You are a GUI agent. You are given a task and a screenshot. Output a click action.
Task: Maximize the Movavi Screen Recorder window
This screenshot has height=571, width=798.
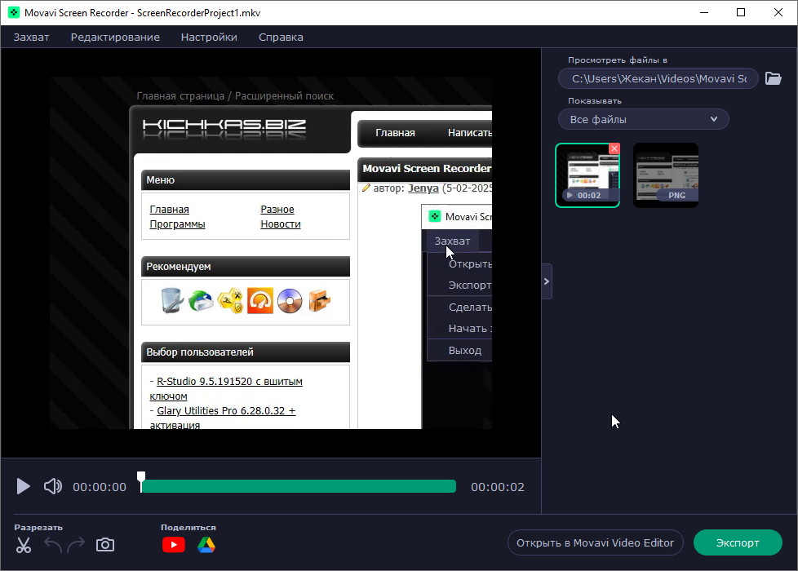click(x=741, y=13)
